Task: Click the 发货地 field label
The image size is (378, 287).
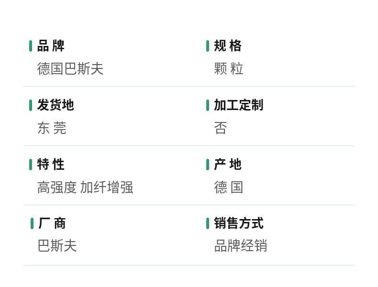Action: tap(56, 105)
